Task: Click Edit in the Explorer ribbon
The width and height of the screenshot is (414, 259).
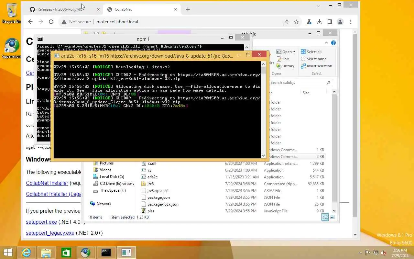Action: [283, 59]
